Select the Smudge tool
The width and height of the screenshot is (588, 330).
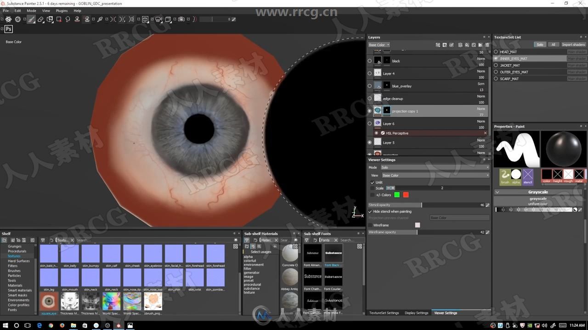point(68,19)
